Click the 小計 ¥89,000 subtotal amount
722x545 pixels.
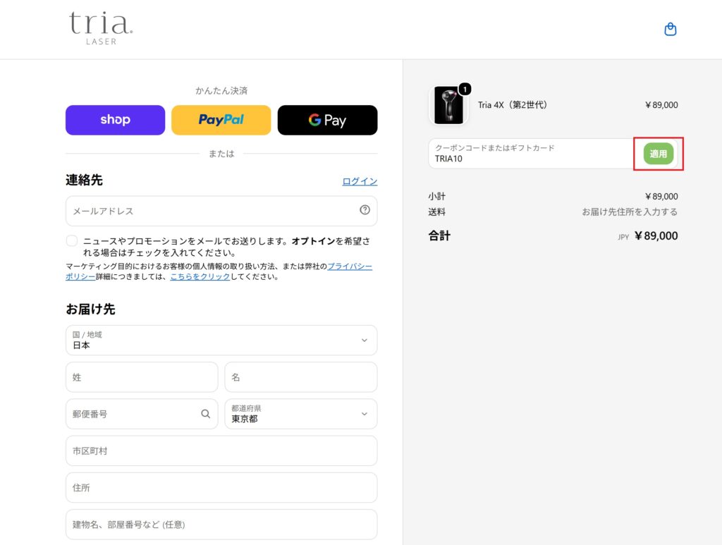tap(661, 196)
